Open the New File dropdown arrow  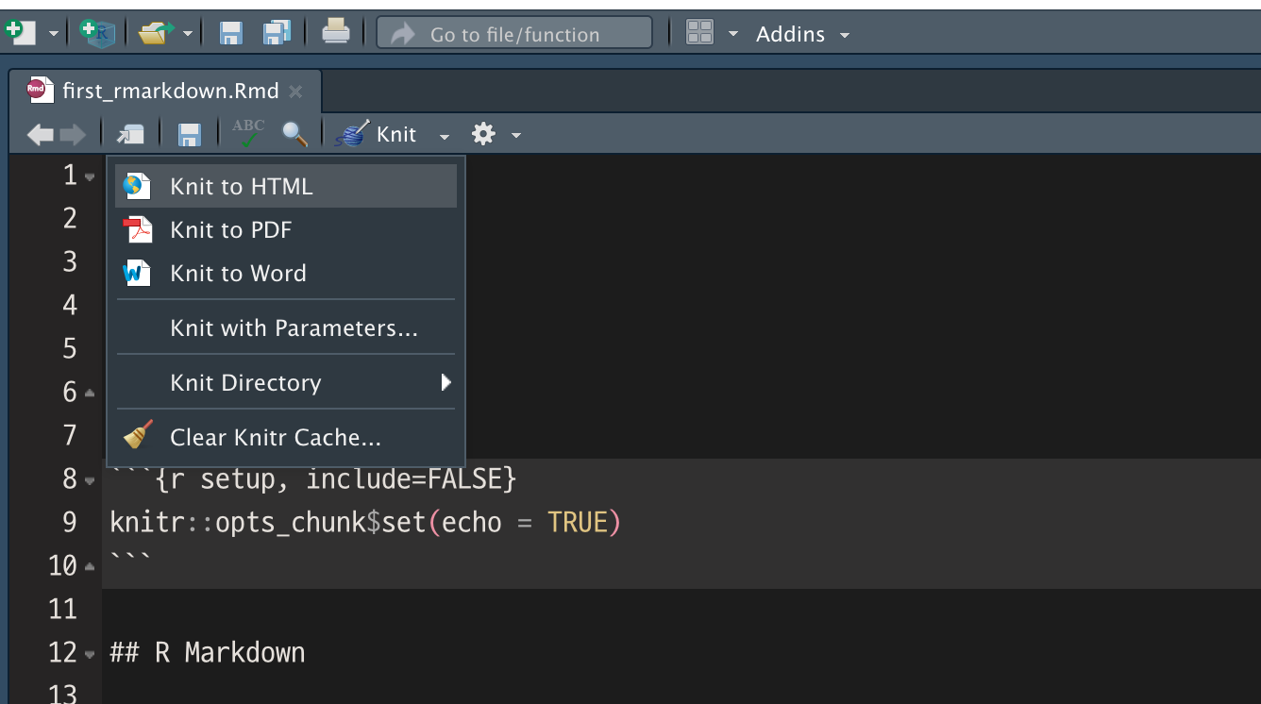(53, 34)
